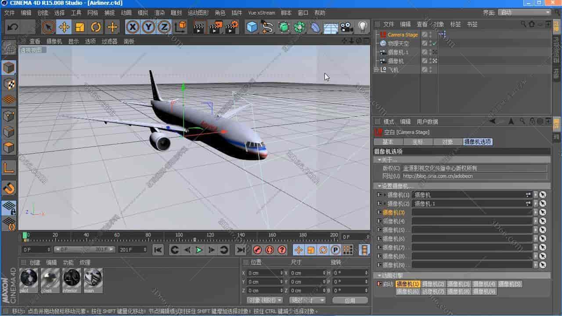Toggle X axis lock
This screenshot has width=562, height=316.
tap(133, 27)
